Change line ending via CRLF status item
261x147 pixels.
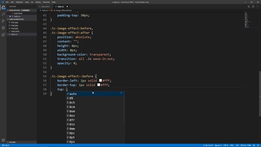[232, 145]
